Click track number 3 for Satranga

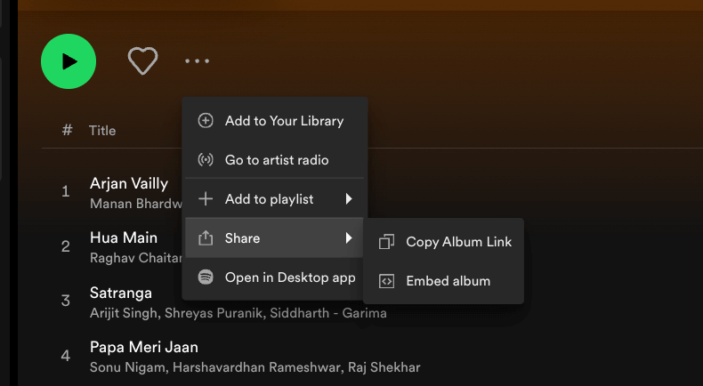pyautogui.click(x=66, y=301)
